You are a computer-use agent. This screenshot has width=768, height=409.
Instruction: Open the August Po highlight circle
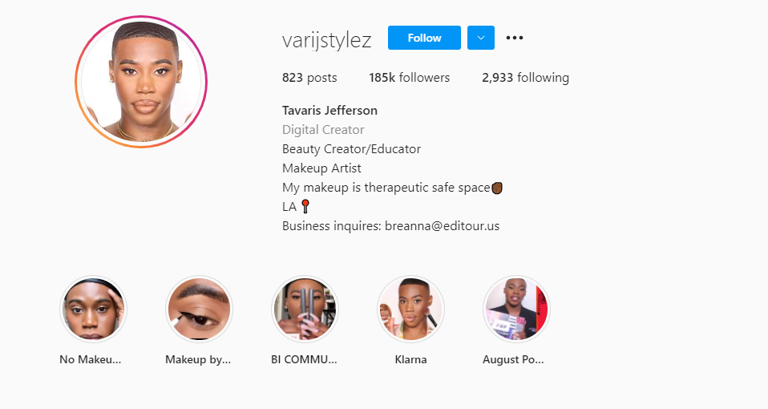click(516, 309)
